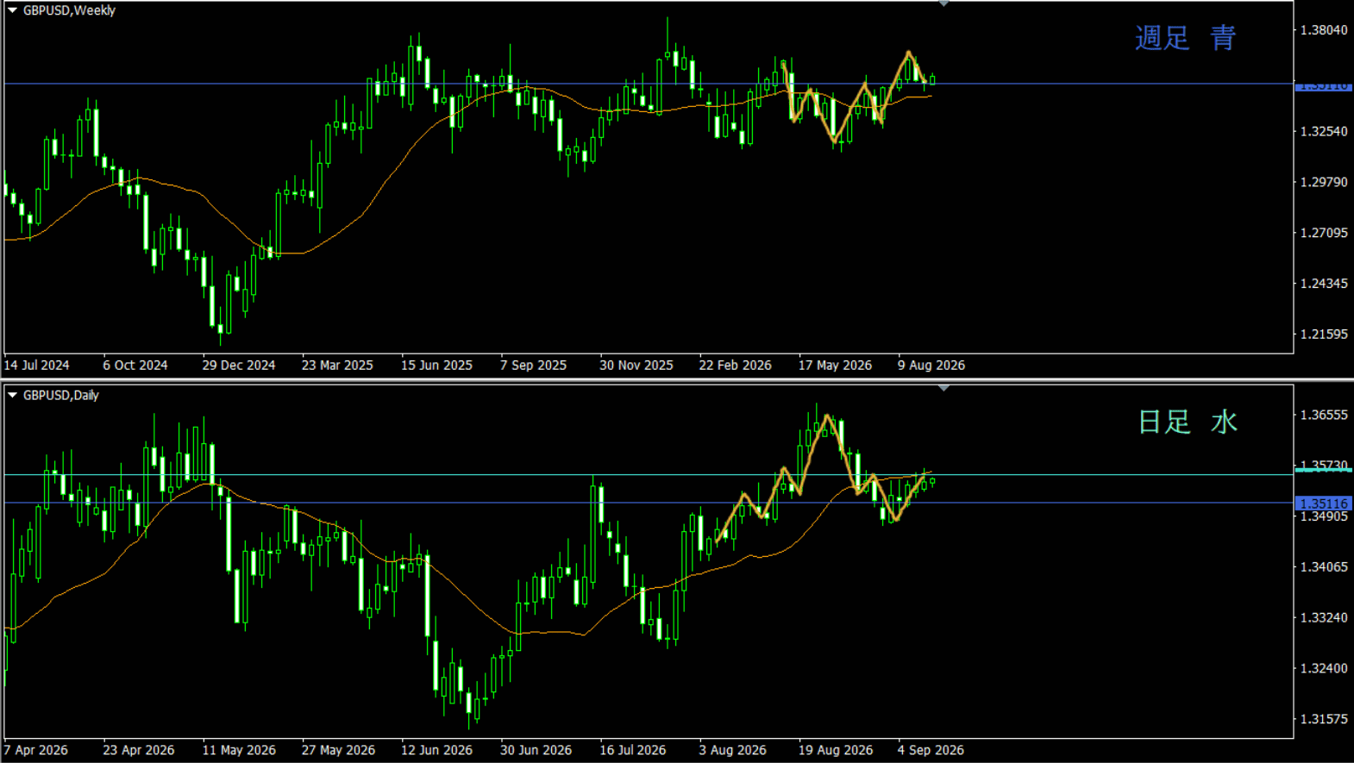Viewport: 1354px width, 763px height.
Task: Click the cyan 1.35730 price tag
Action: [x=1323, y=466]
